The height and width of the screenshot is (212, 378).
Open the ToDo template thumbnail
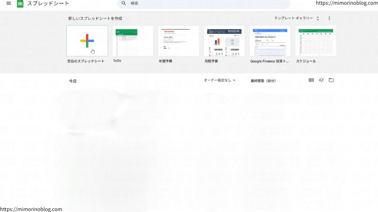133,41
